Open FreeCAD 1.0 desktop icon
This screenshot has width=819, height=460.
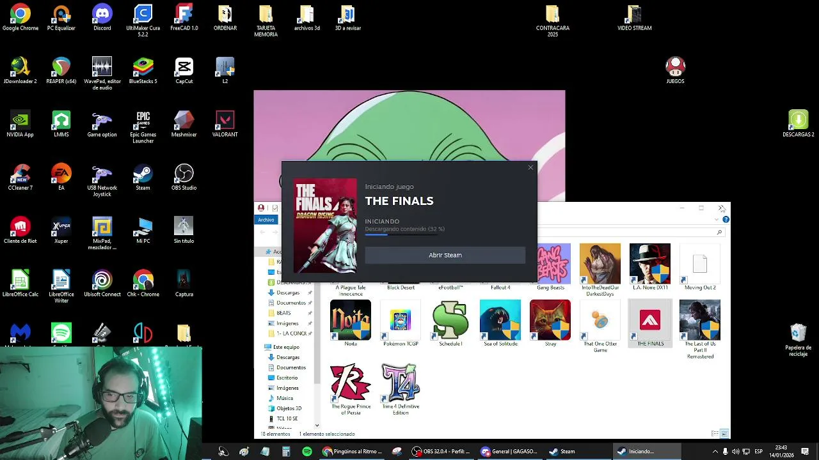(x=184, y=18)
